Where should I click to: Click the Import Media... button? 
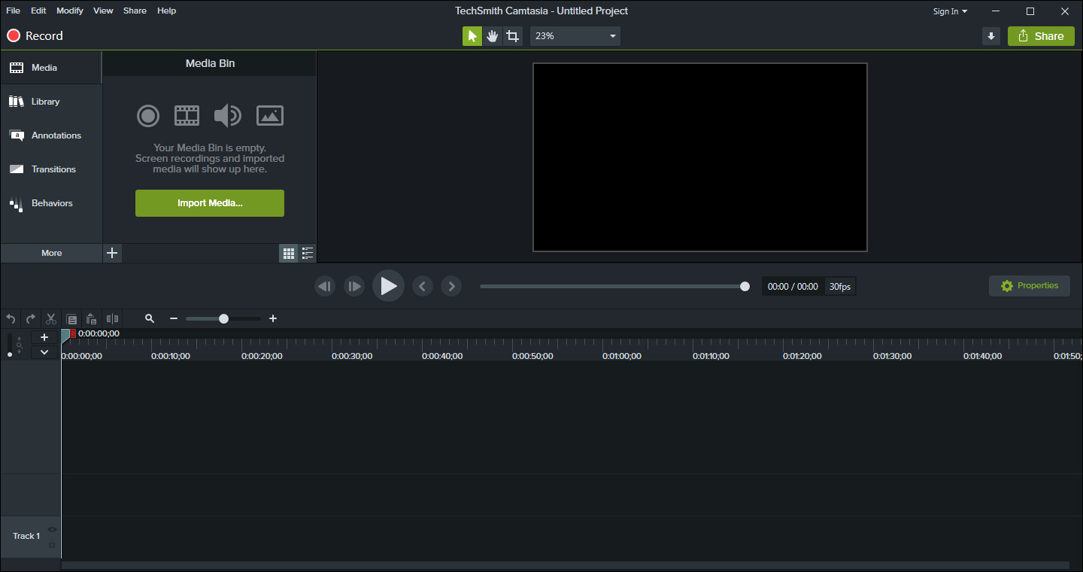pyautogui.click(x=210, y=203)
